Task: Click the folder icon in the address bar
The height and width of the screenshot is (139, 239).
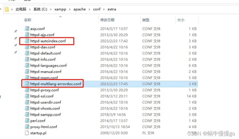Action: point(7,9)
